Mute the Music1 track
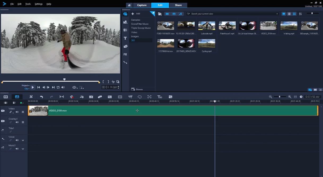 click(17, 149)
